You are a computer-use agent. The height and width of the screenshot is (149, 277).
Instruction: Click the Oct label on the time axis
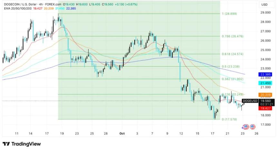coord(122,133)
